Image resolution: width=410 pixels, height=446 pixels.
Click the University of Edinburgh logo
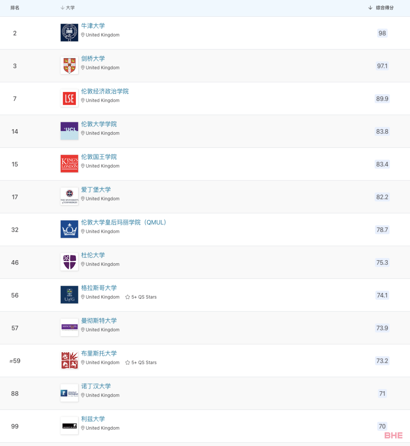coord(69,196)
